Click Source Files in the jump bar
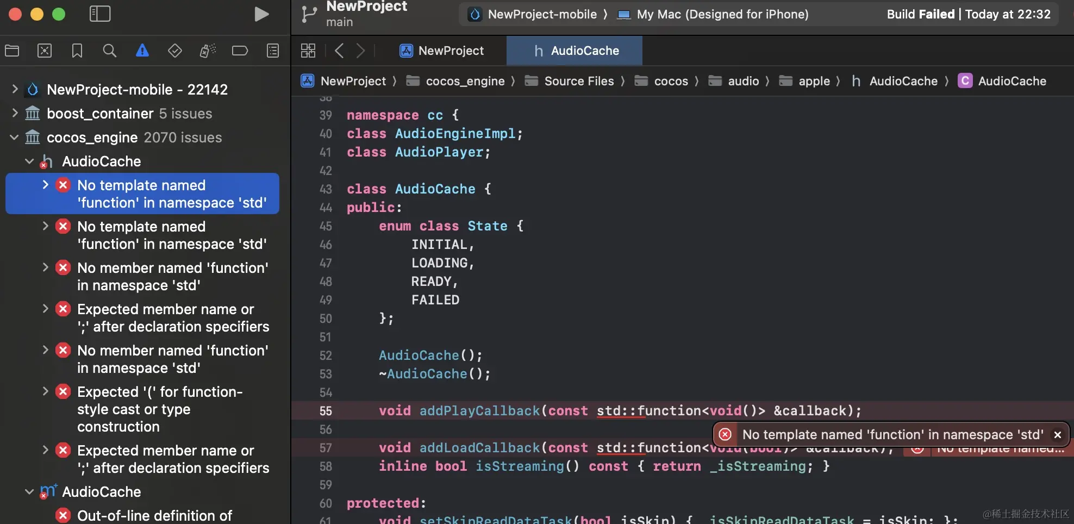The height and width of the screenshot is (524, 1074). pos(569,81)
